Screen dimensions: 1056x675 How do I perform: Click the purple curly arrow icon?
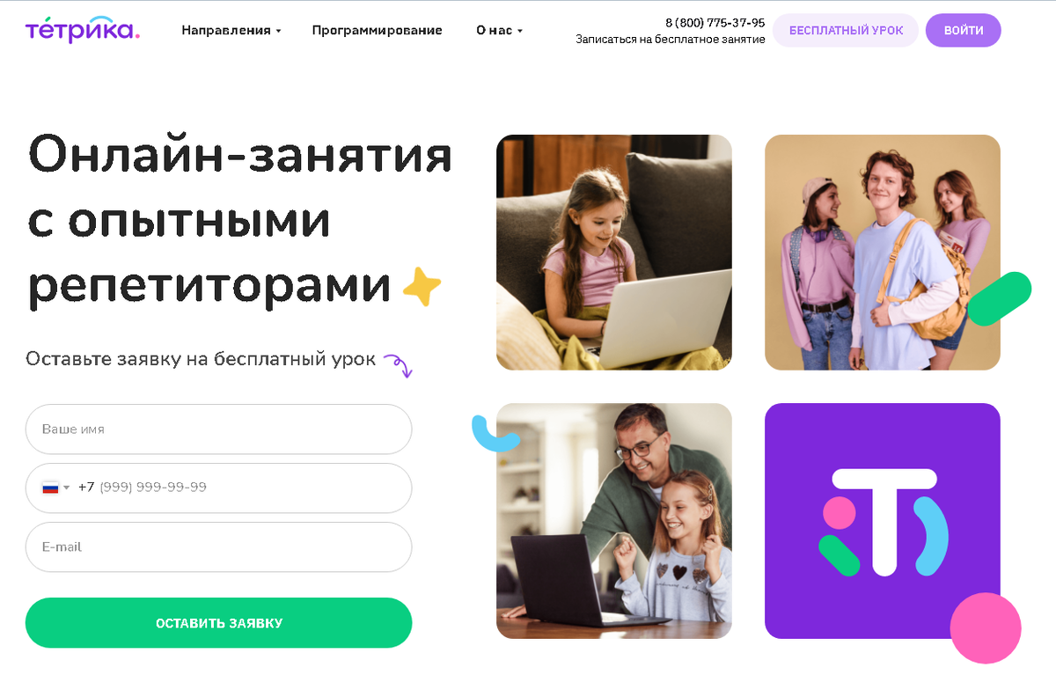pyautogui.click(x=398, y=365)
